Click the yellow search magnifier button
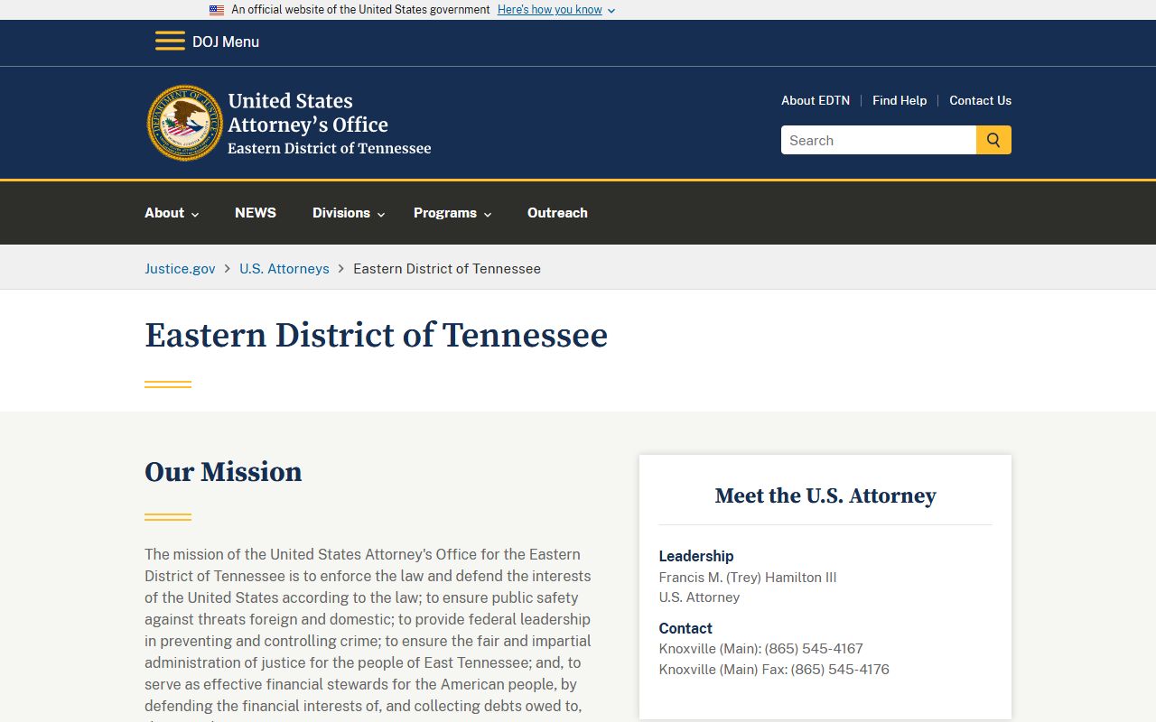This screenshot has width=1156, height=722. point(993,140)
